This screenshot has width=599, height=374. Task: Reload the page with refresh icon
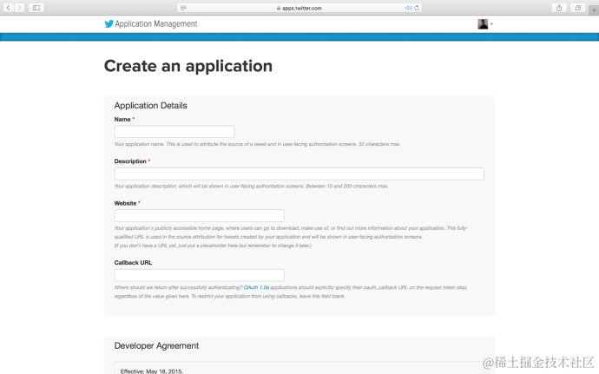tap(417, 8)
